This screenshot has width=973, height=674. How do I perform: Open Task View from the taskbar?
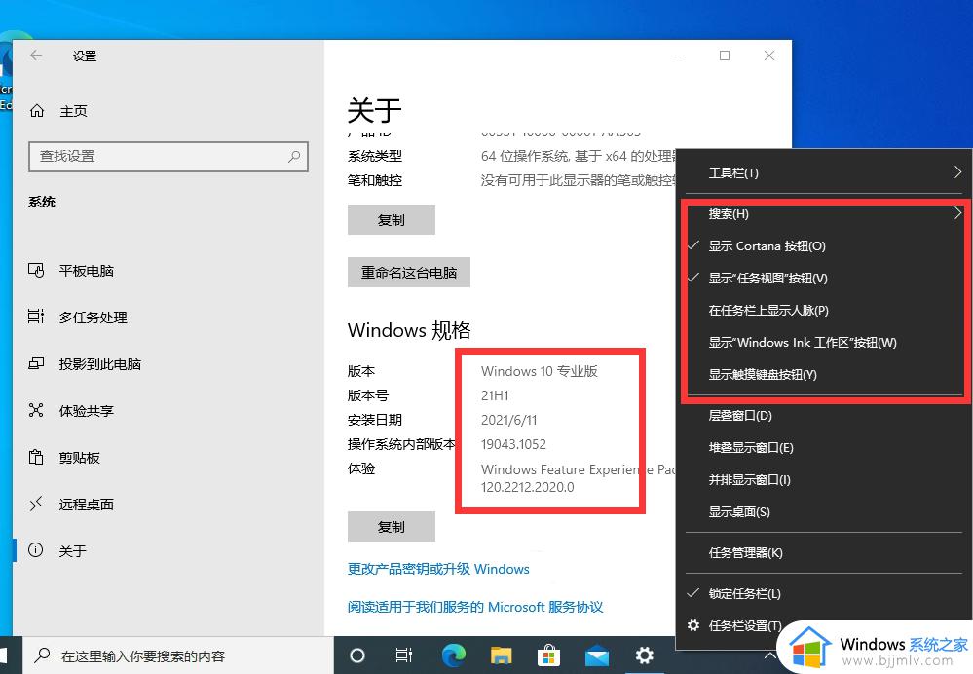pyautogui.click(x=404, y=655)
